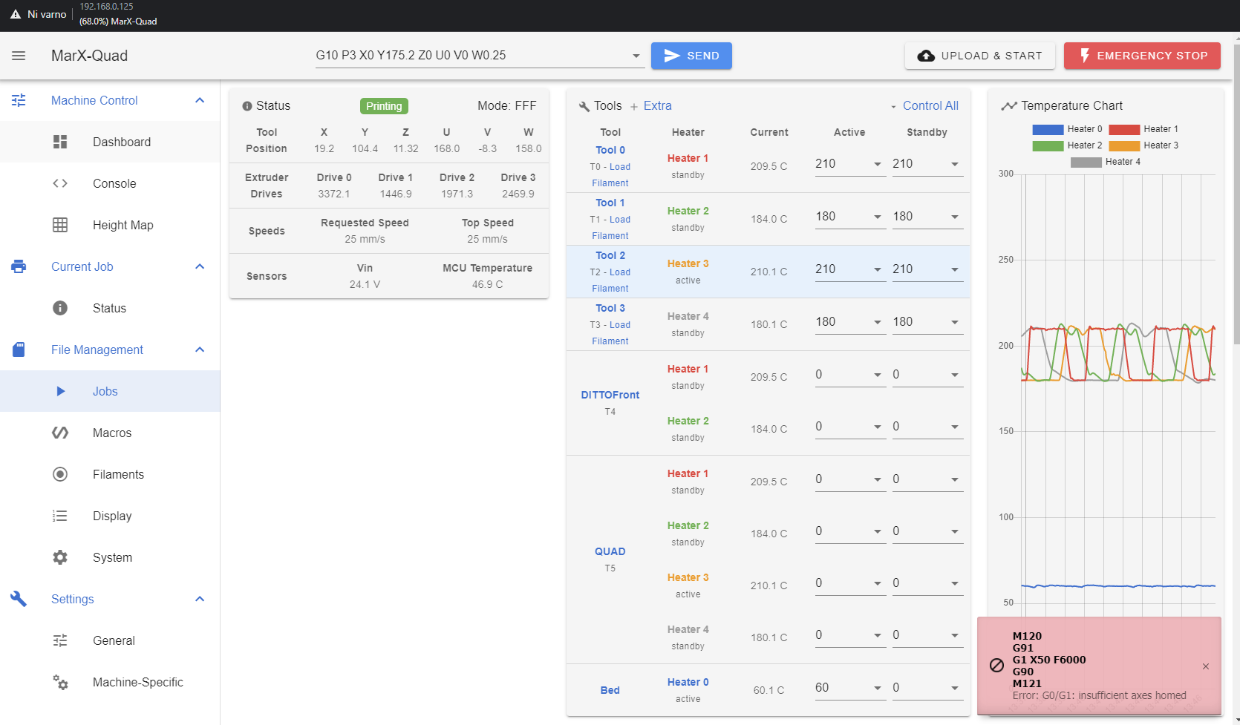Viewport: 1240px width, 725px height.
Task: Click the Console code brackets icon
Action: [x=60, y=183]
